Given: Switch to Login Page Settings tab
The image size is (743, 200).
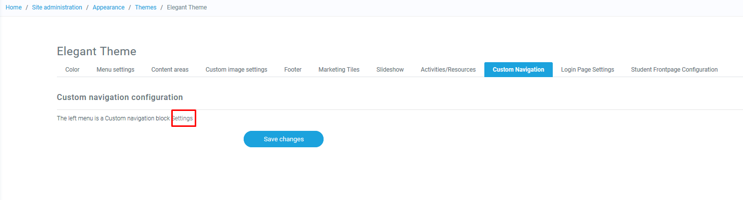Looking at the screenshot, I should pos(587,70).
